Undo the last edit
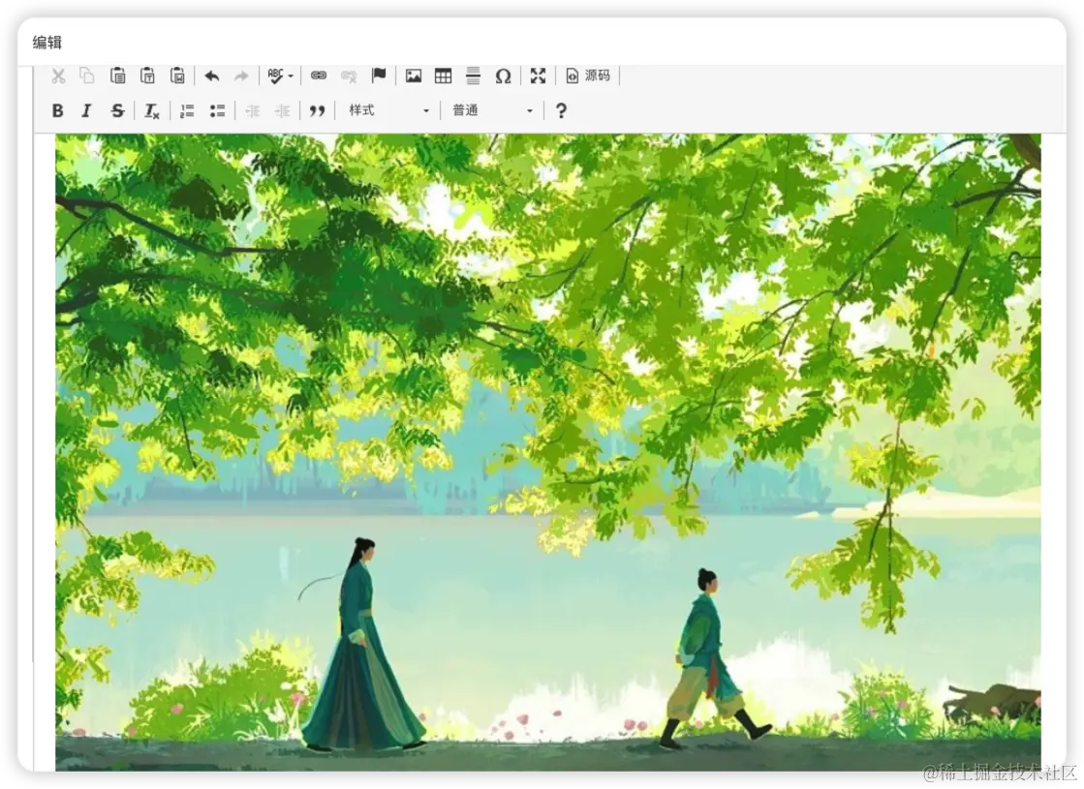This screenshot has height=789, width=1084. (212, 76)
